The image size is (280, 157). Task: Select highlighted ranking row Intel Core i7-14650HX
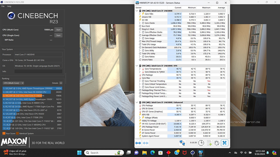32,96
